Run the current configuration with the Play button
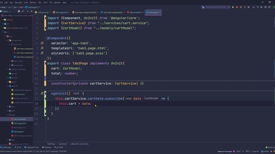This screenshot has height=154, width=275. click(233, 7)
